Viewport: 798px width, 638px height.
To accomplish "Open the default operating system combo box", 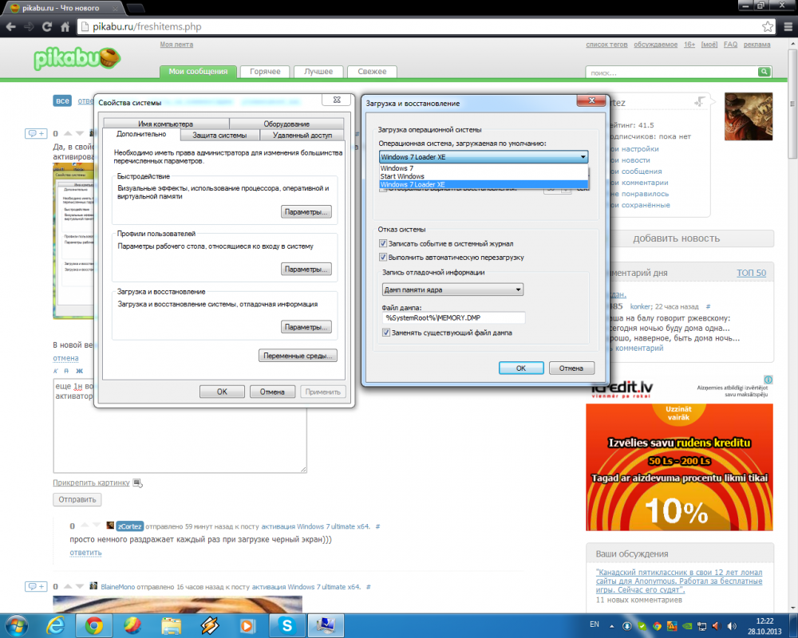I will [x=484, y=156].
